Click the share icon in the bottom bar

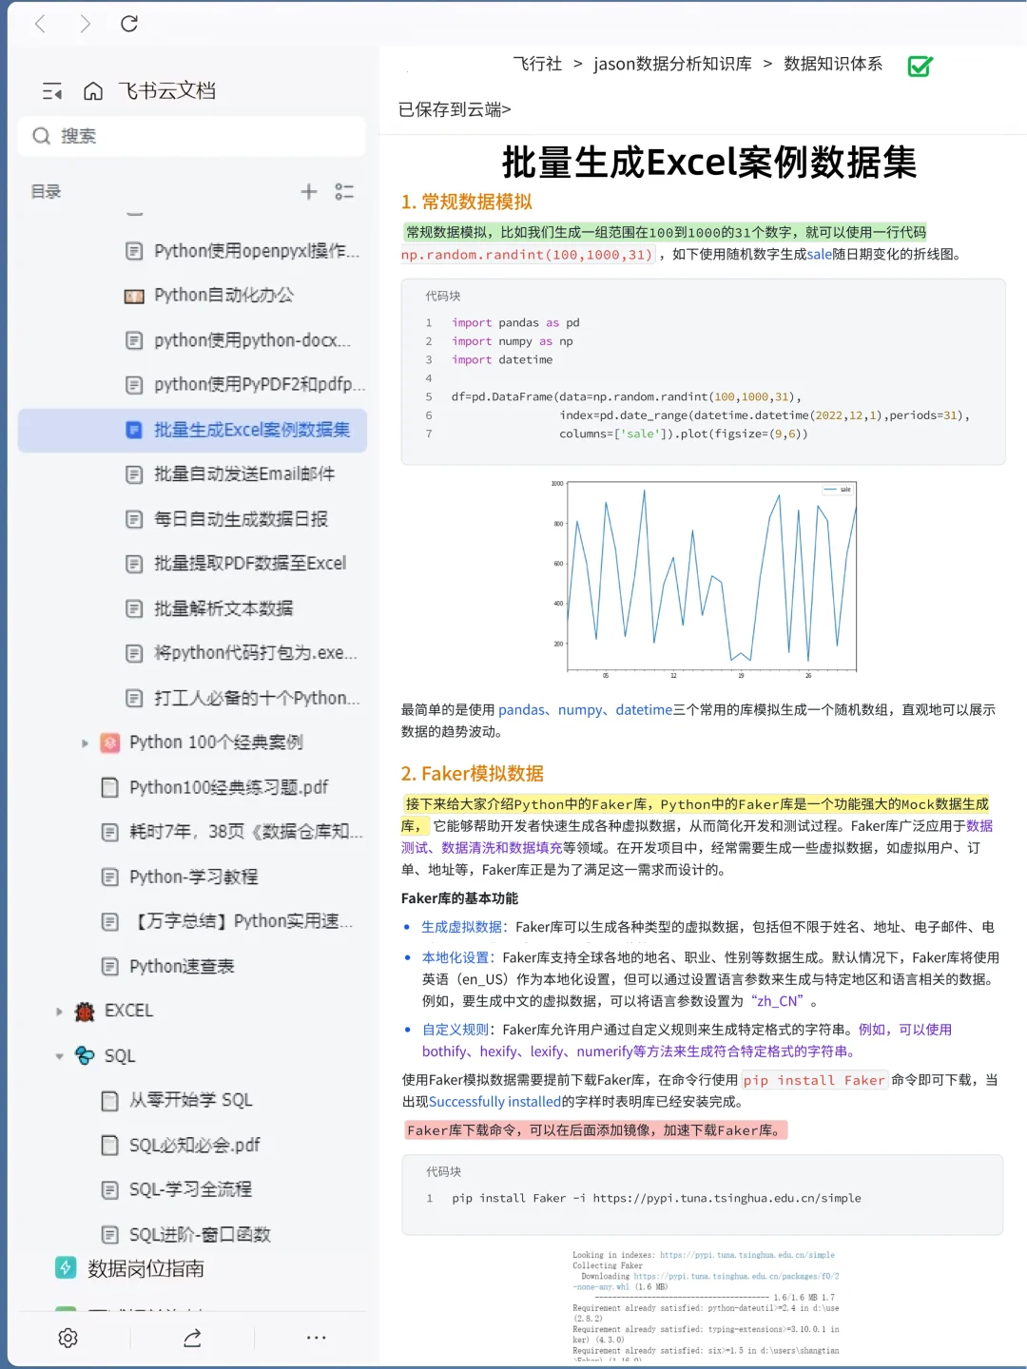click(192, 1338)
